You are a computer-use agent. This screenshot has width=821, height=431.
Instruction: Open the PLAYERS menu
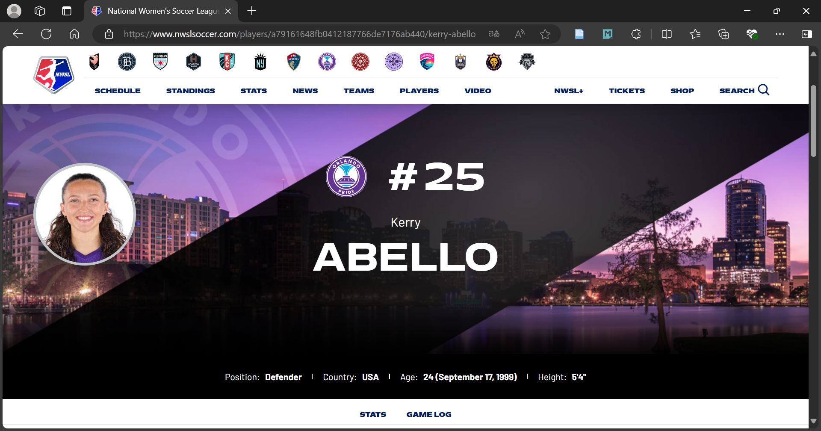419,91
